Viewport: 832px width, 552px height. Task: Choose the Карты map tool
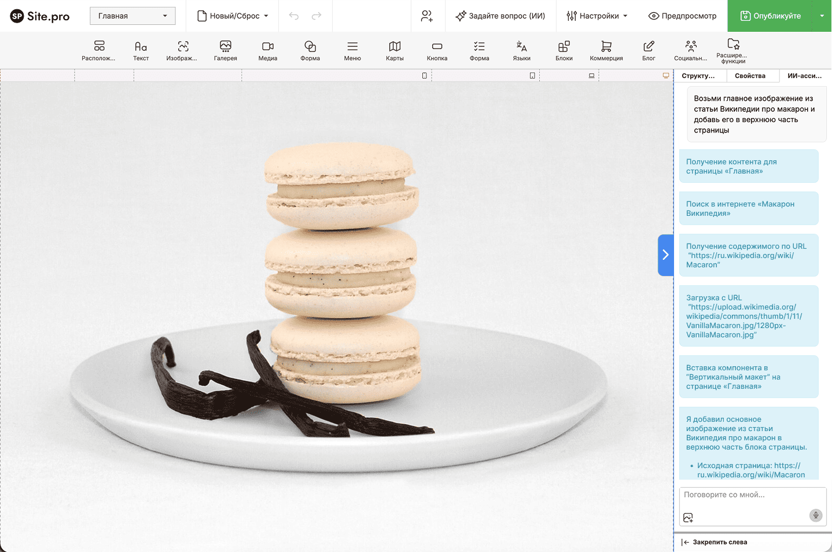point(395,50)
